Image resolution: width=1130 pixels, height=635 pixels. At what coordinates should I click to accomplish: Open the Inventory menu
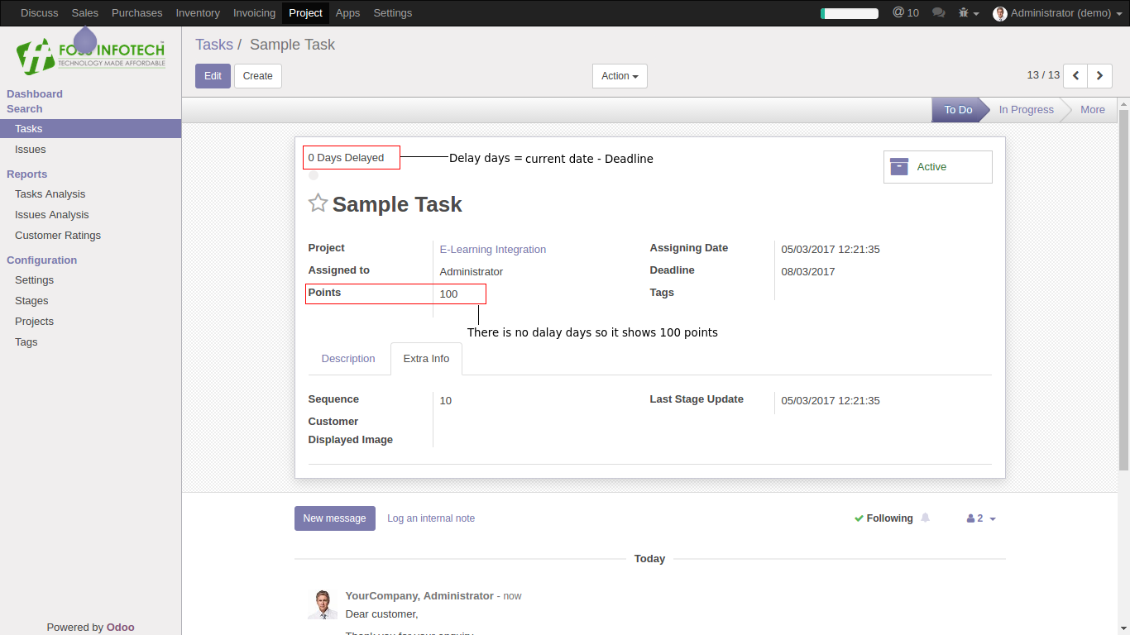pos(198,13)
